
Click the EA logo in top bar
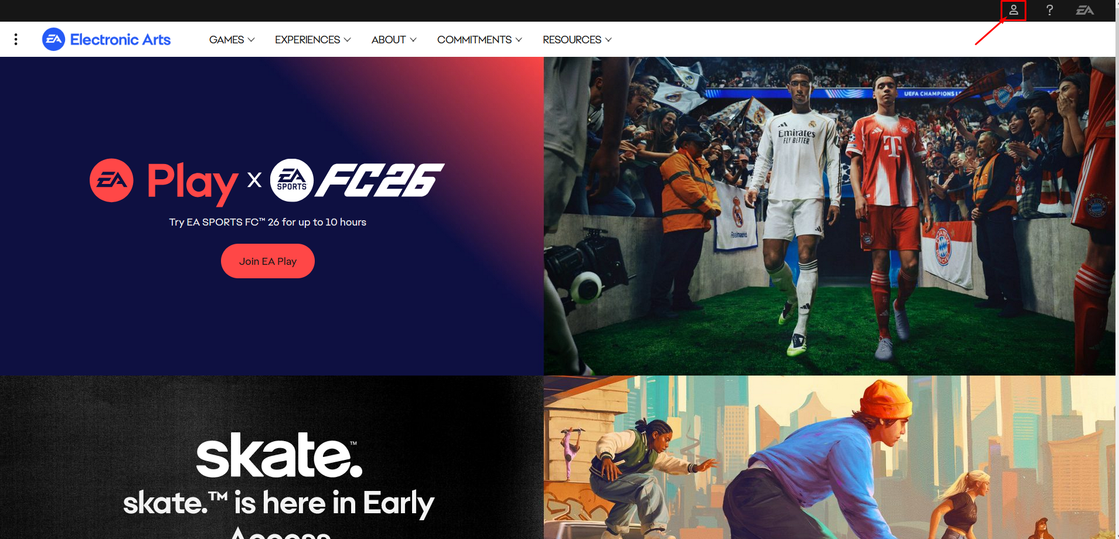[1084, 10]
